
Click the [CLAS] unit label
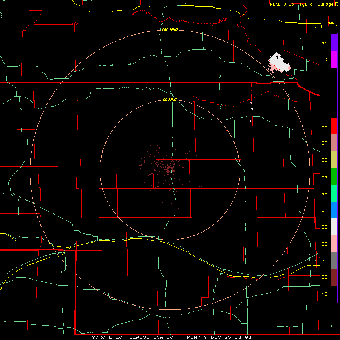tap(319, 26)
